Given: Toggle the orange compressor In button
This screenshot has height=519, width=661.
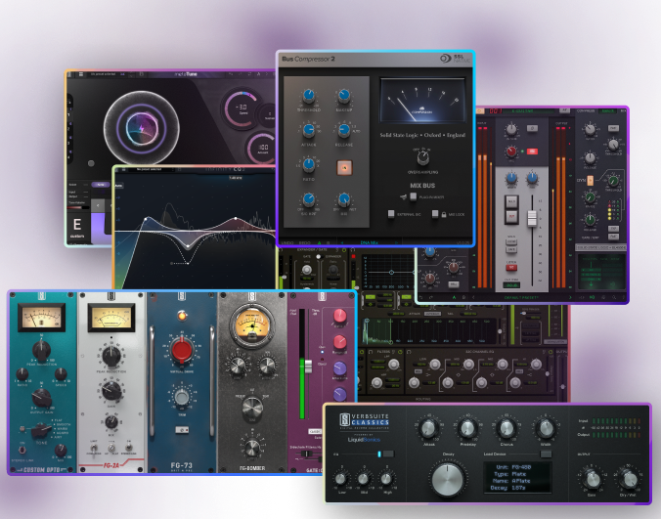Looking at the screenshot, I should coord(343,167).
